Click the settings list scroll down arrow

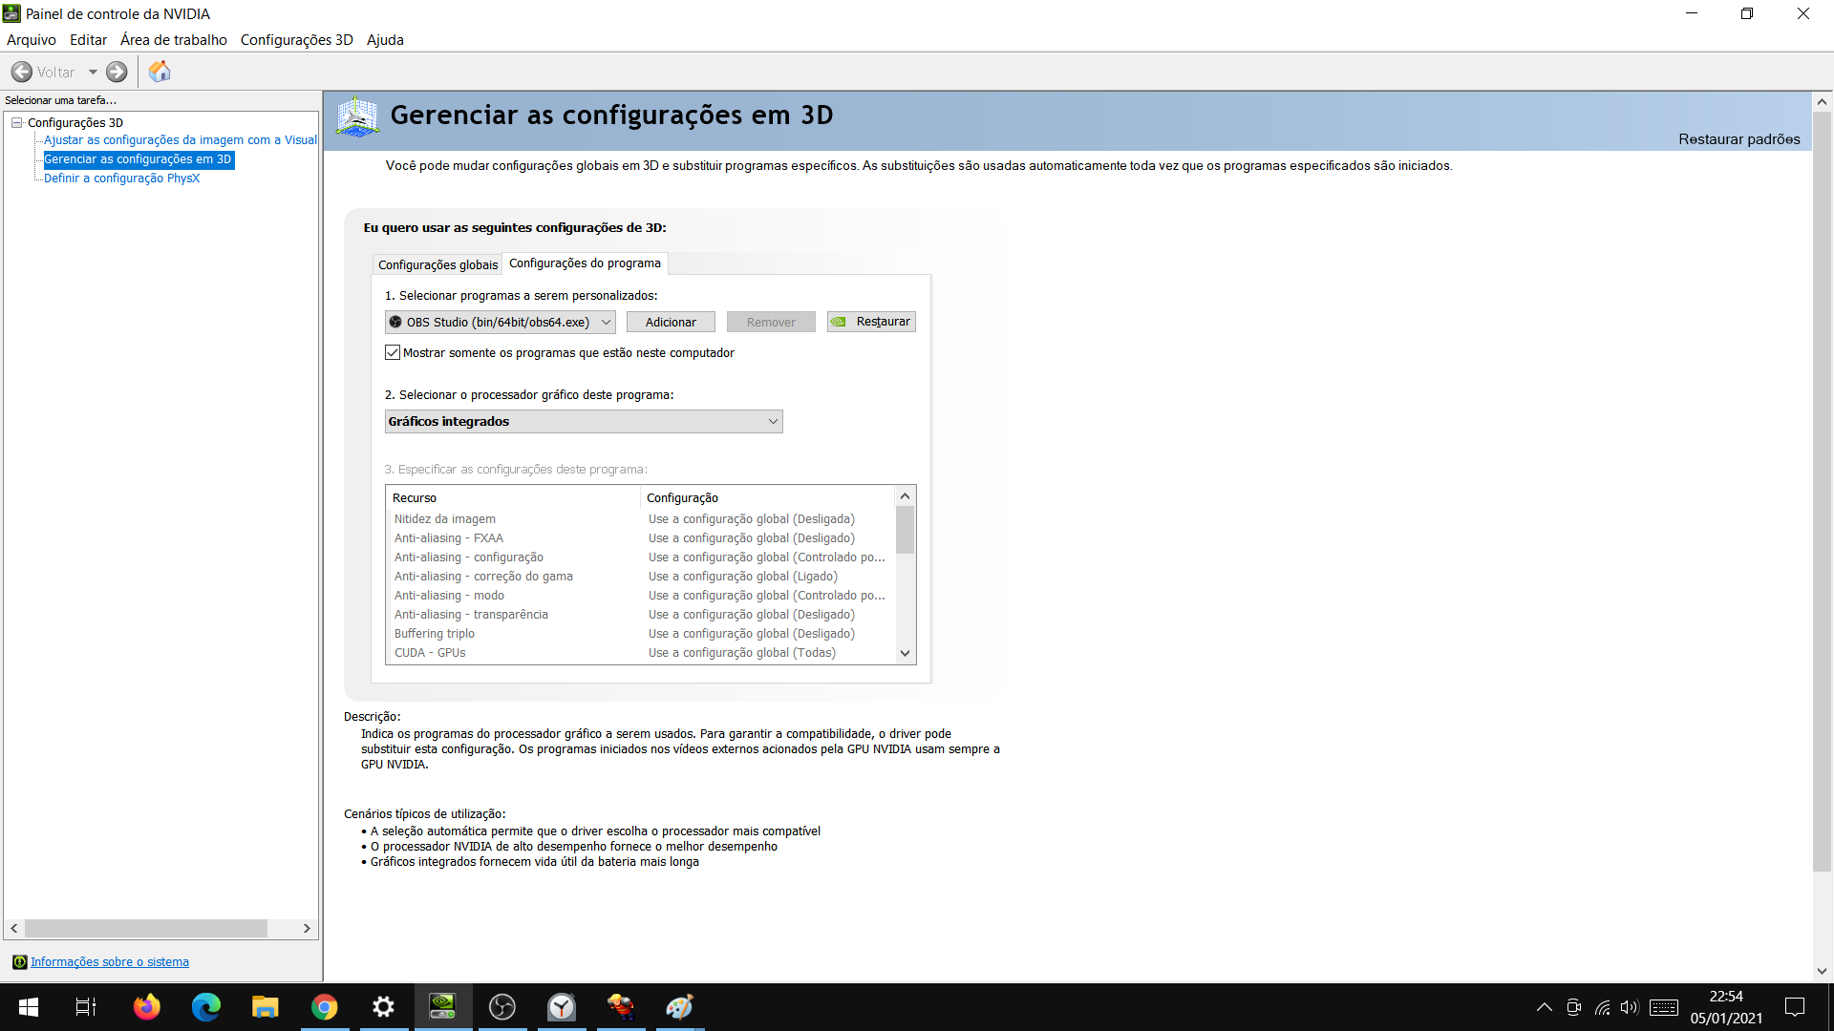(905, 653)
